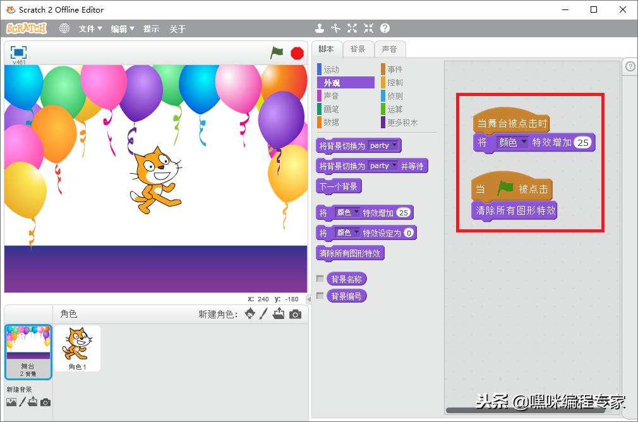Click the green flag to run project

[277, 53]
